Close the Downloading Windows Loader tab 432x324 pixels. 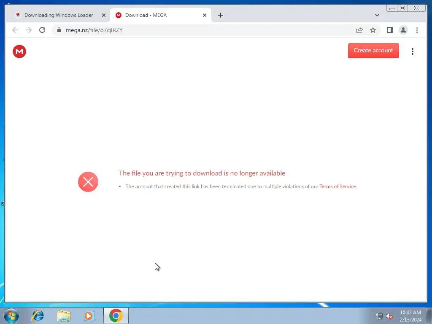[104, 15]
